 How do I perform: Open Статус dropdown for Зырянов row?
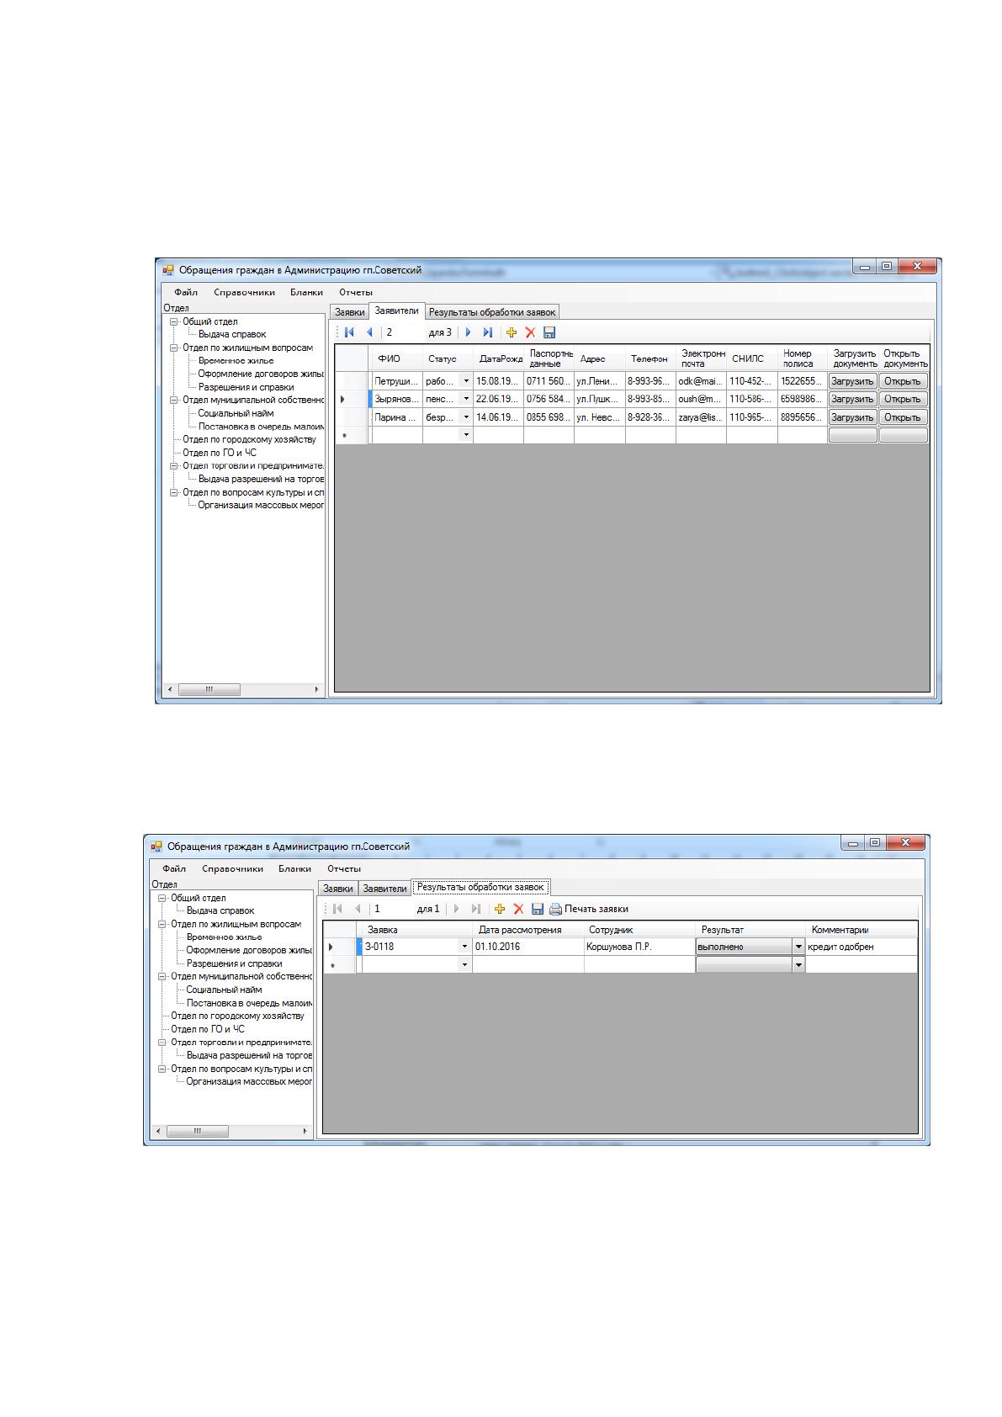[466, 399]
